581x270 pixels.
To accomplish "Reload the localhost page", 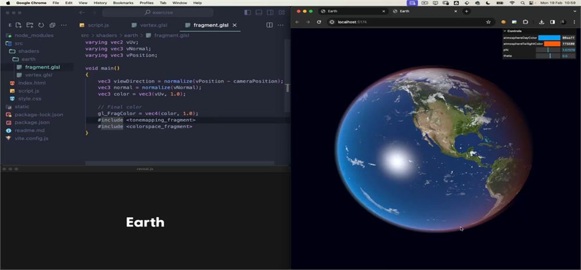I will point(318,22).
